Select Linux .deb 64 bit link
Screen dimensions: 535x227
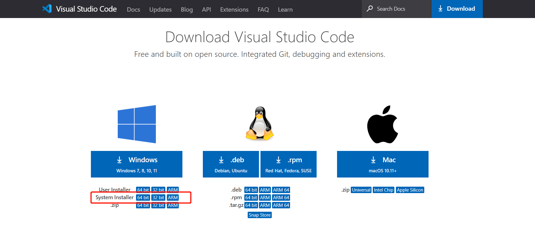[x=251, y=190]
